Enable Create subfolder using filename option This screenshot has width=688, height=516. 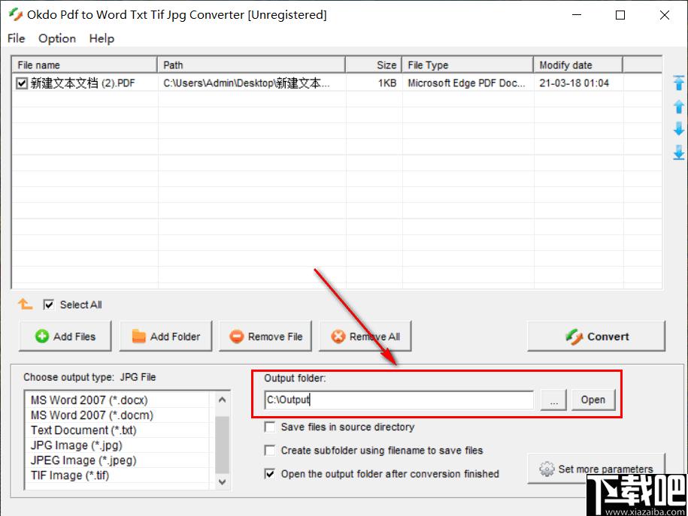269,450
